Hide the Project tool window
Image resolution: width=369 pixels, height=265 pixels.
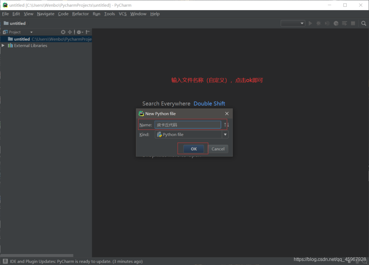coord(88,32)
